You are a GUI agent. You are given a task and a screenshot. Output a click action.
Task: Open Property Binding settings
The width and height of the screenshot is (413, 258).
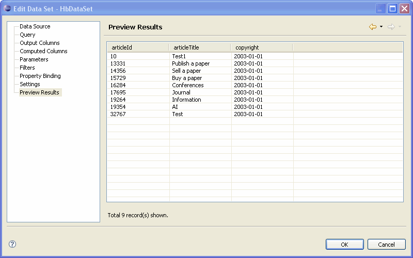tap(40, 76)
